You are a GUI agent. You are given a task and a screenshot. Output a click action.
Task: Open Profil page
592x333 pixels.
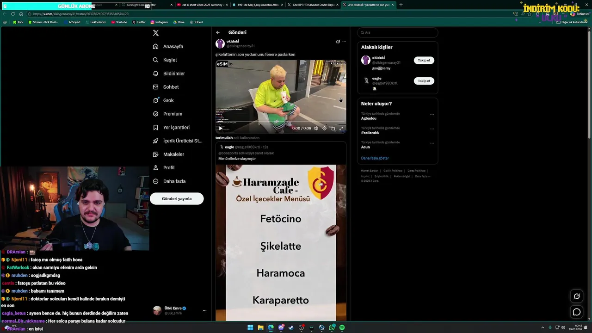tap(164, 167)
